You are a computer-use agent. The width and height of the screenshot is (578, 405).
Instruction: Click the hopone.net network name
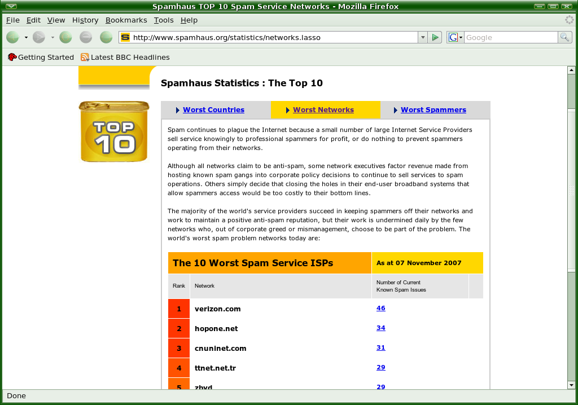[x=216, y=329]
